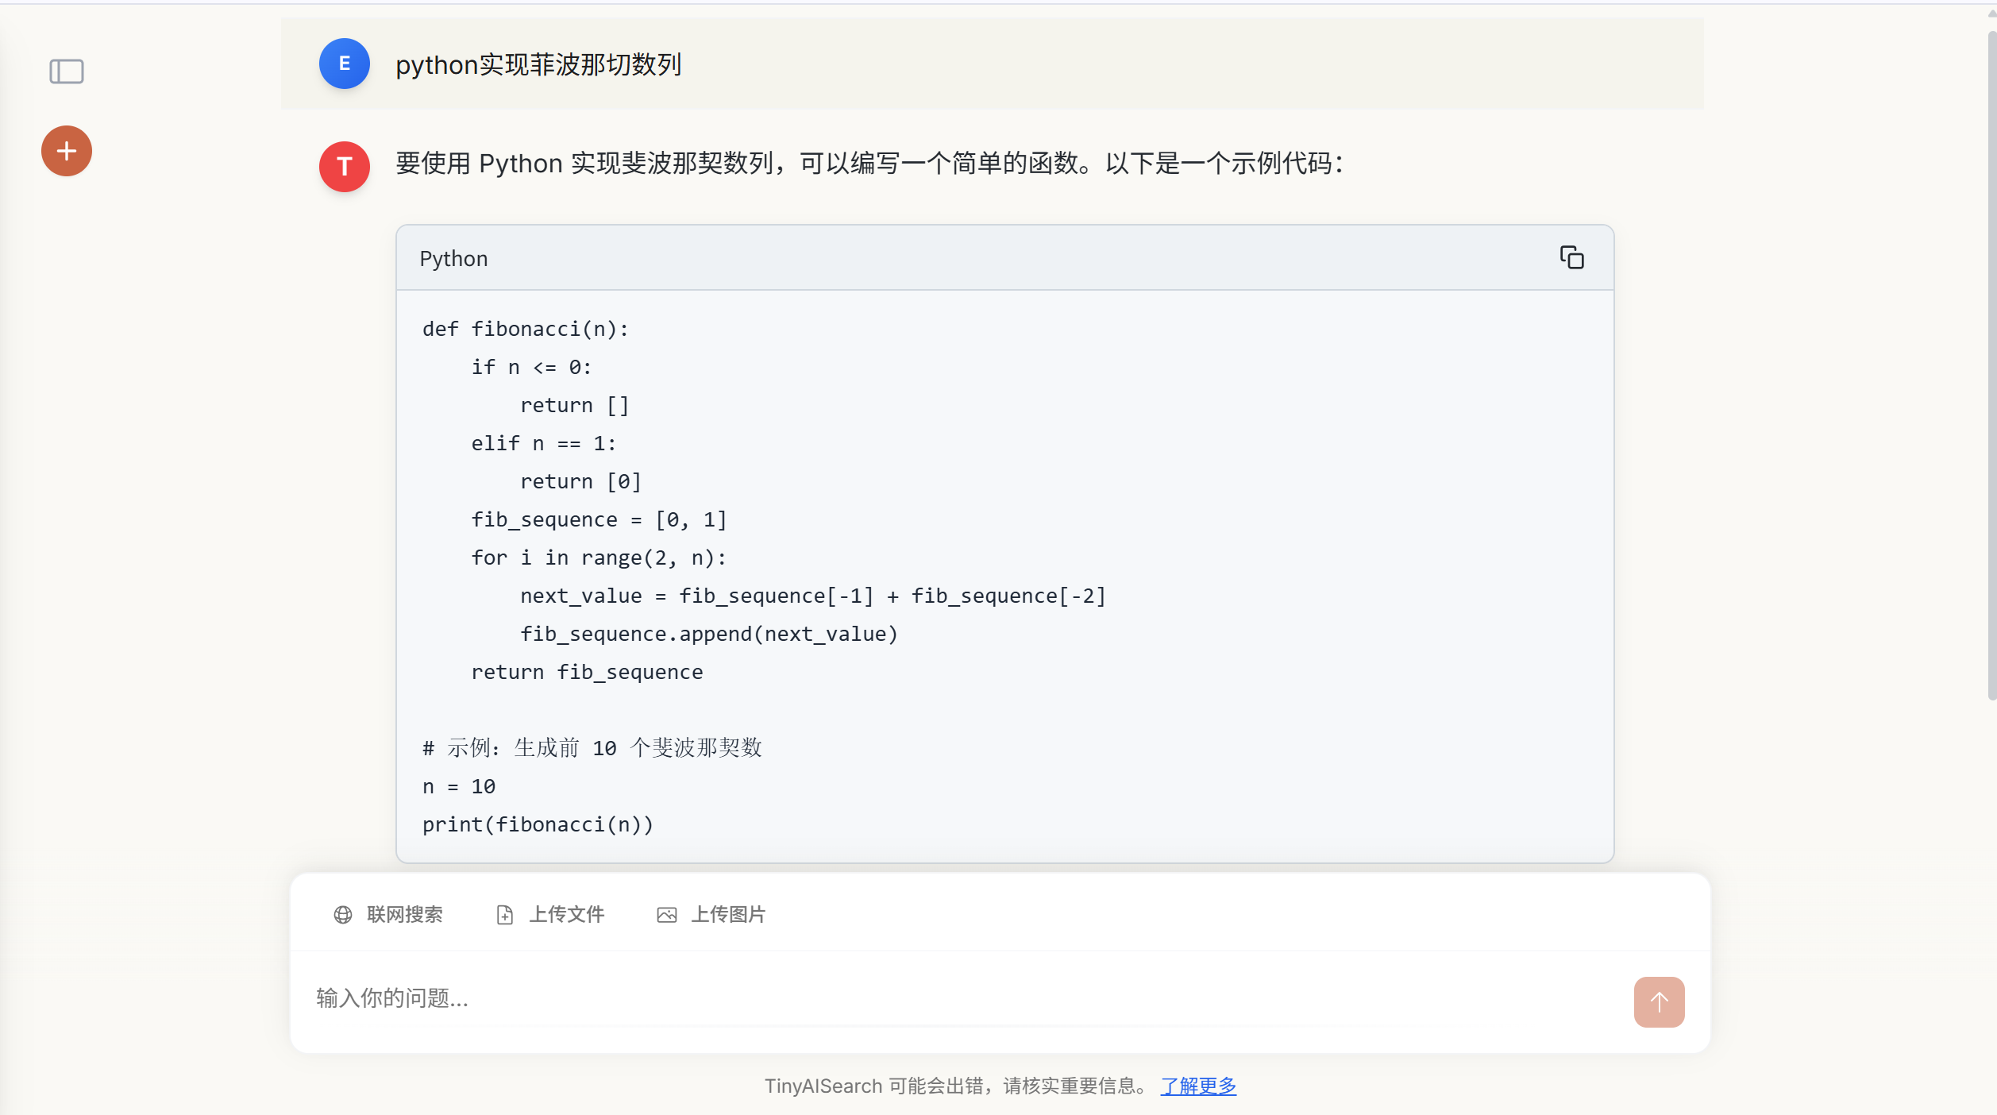
Task: Select 上传图片 upload image option
Action: point(728,915)
